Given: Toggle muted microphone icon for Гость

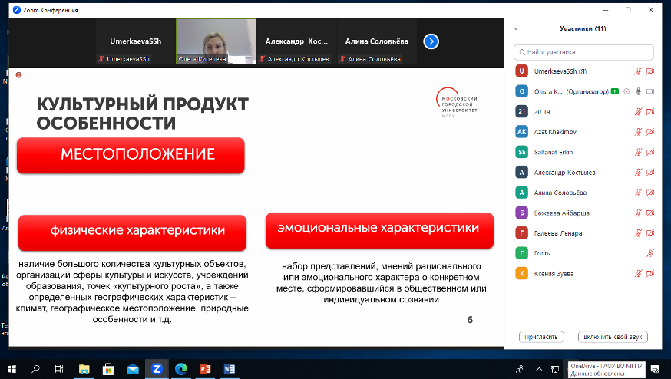Looking at the screenshot, I should [650, 253].
